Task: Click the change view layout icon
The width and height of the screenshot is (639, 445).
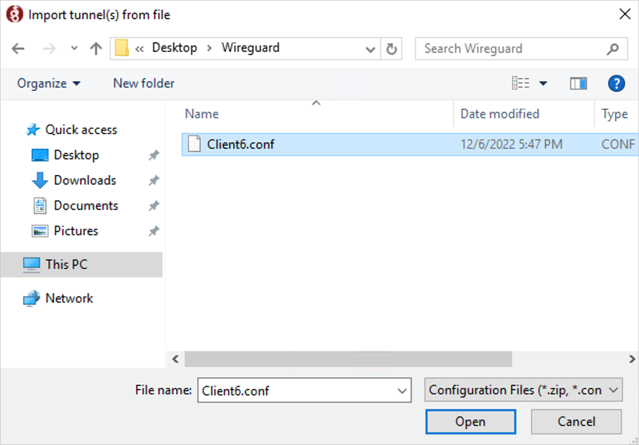Action: point(521,83)
